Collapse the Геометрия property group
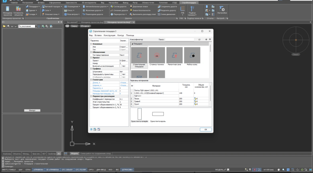The image size is (313, 173). pos(91,80)
